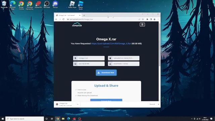This screenshot has height=121, width=215.
Task: Open the Windows Start menu
Action: [x=3, y=119]
